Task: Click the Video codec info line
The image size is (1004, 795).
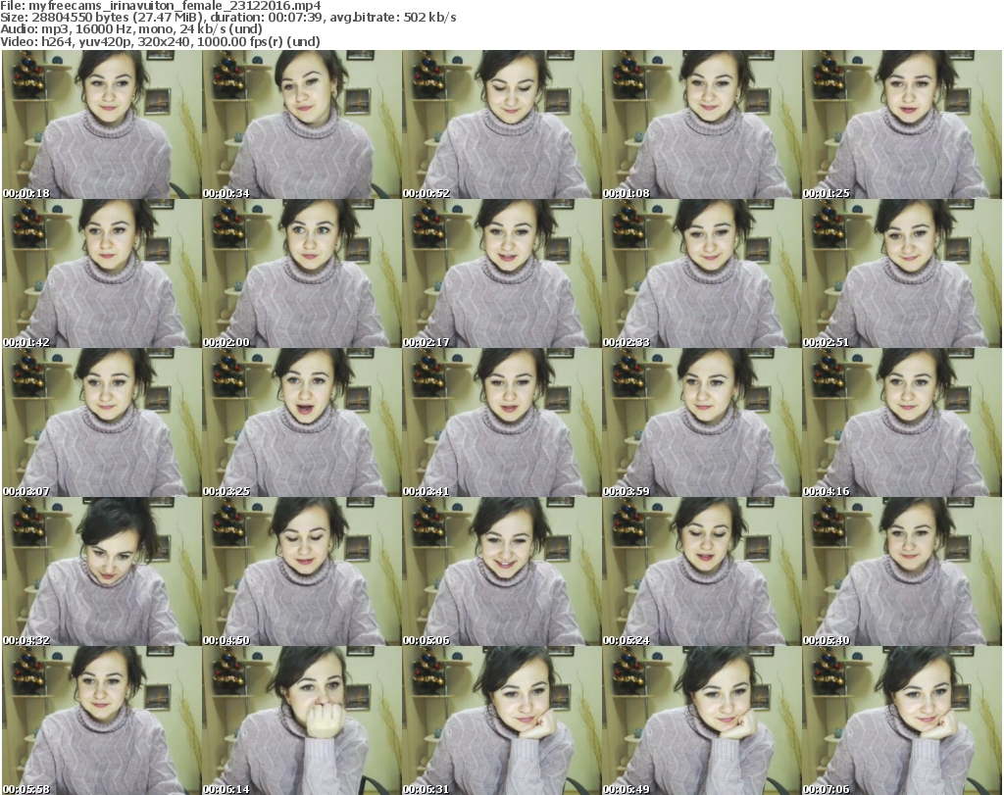Action: coord(160,42)
